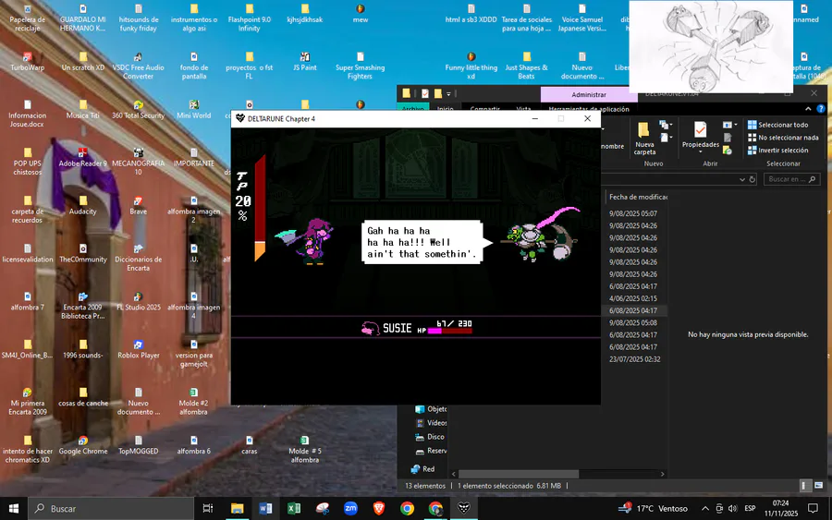This screenshot has width=832, height=520.
Task: Click the Brave icon on the taskbar
Action: click(379, 508)
